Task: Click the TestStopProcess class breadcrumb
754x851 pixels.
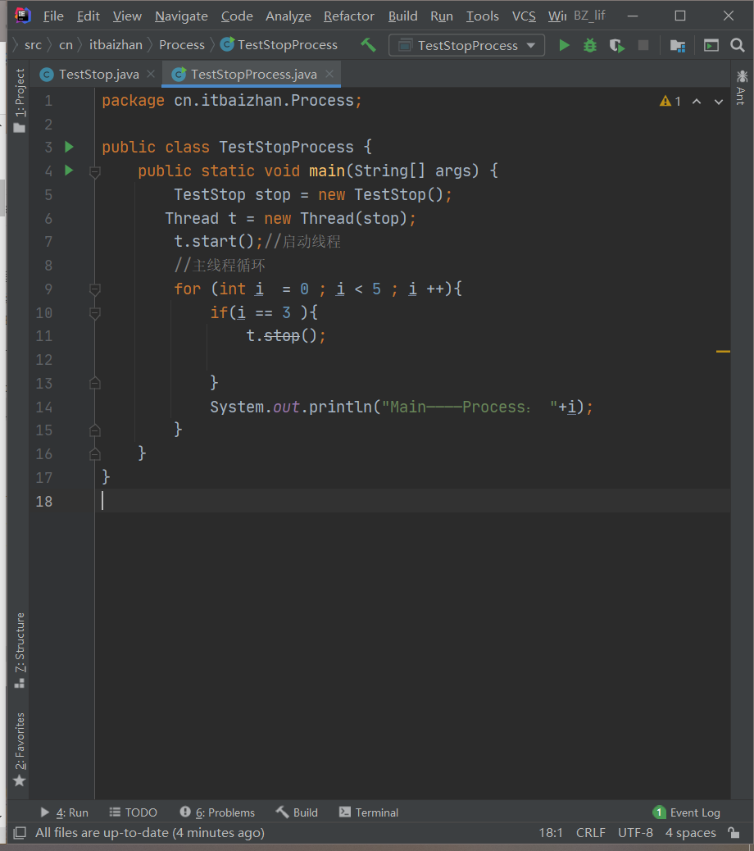Action: coord(279,45)
